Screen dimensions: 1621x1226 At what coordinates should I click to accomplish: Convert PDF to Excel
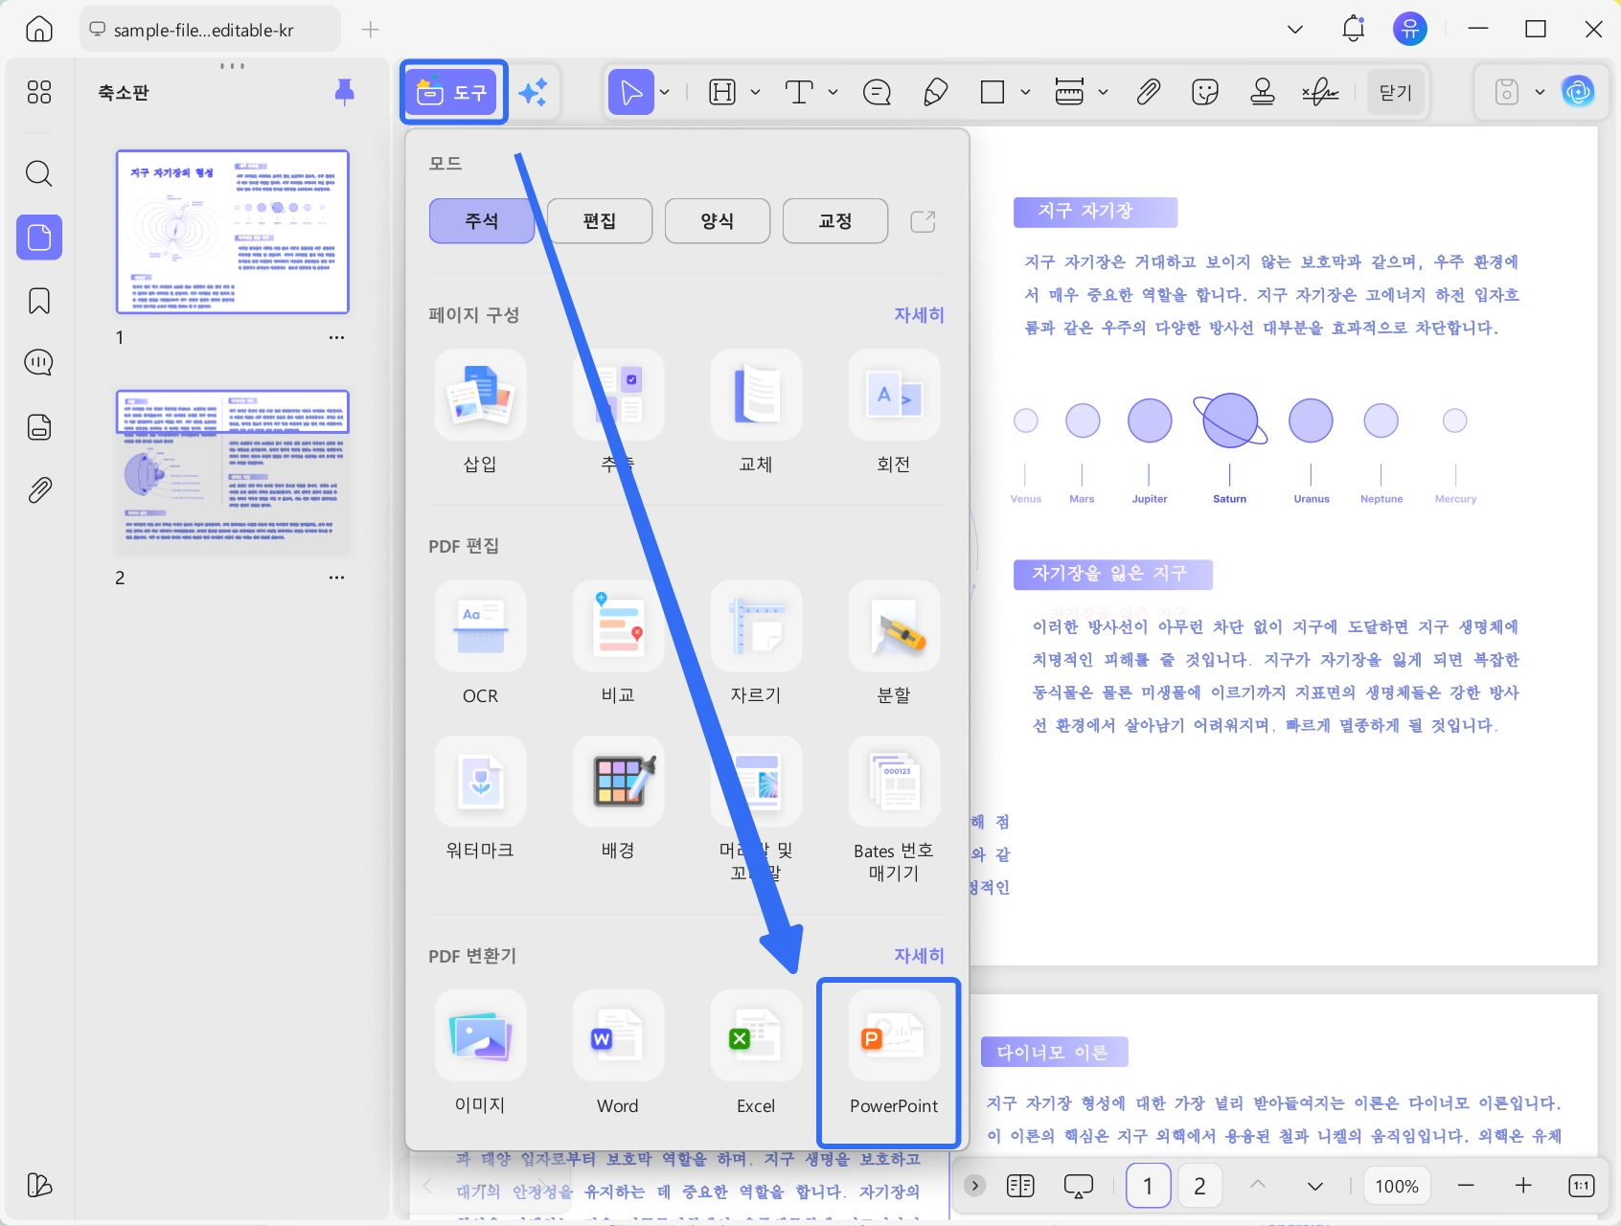point(756,1054)
